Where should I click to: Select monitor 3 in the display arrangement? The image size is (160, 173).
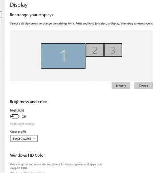(113, 50)
